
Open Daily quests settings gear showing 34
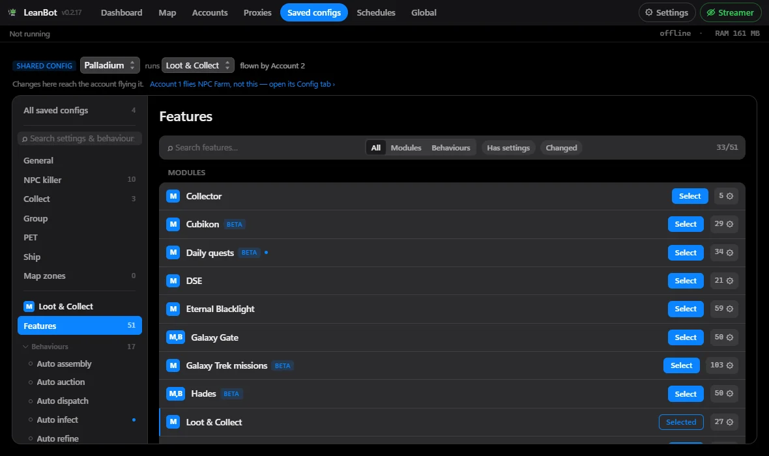click(724, 253)
